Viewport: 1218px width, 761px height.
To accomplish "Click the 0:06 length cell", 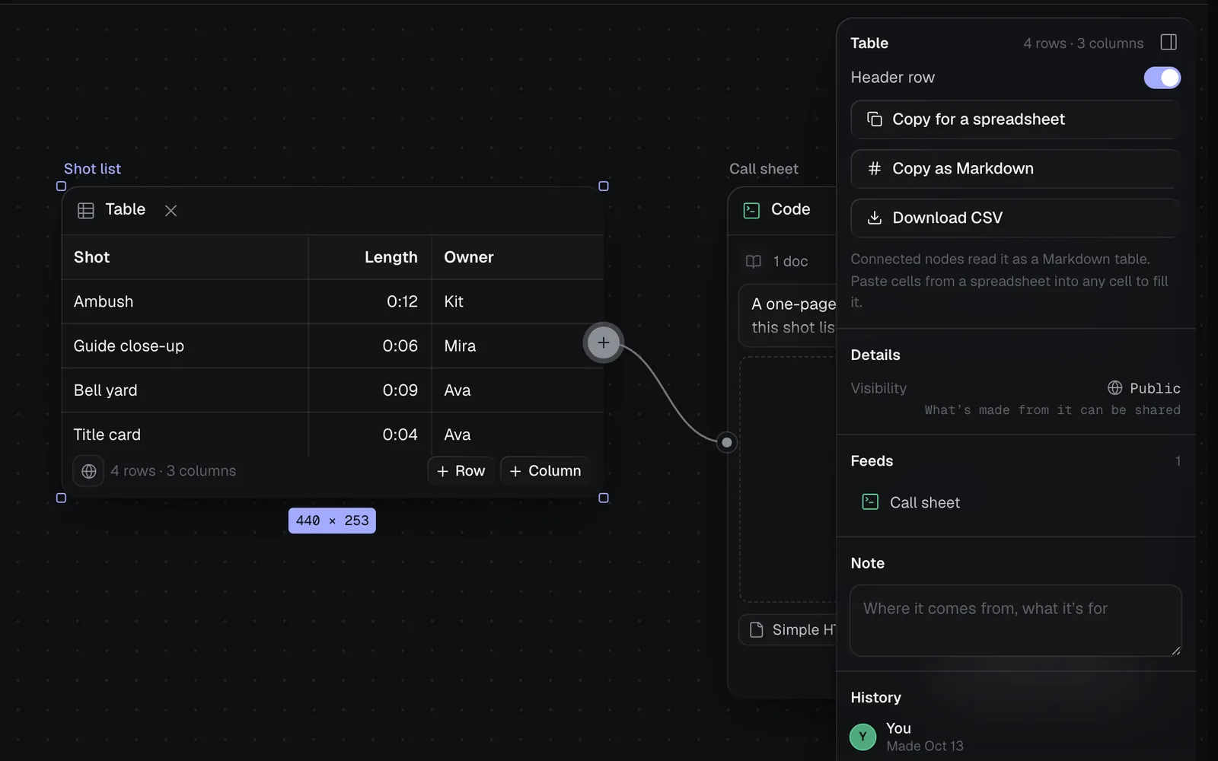I will click(x=370, y=346).
